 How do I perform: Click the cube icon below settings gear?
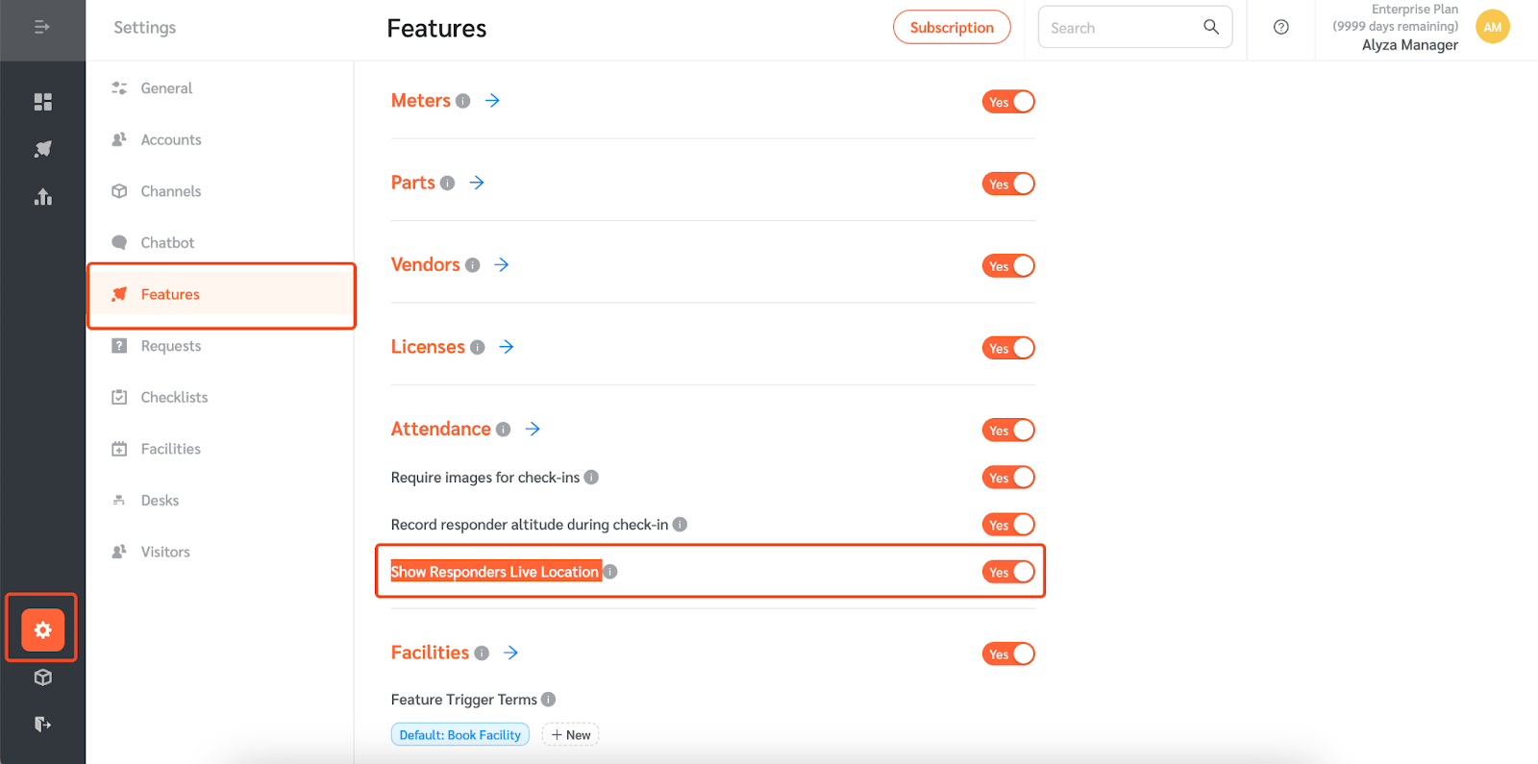[42, 678]
